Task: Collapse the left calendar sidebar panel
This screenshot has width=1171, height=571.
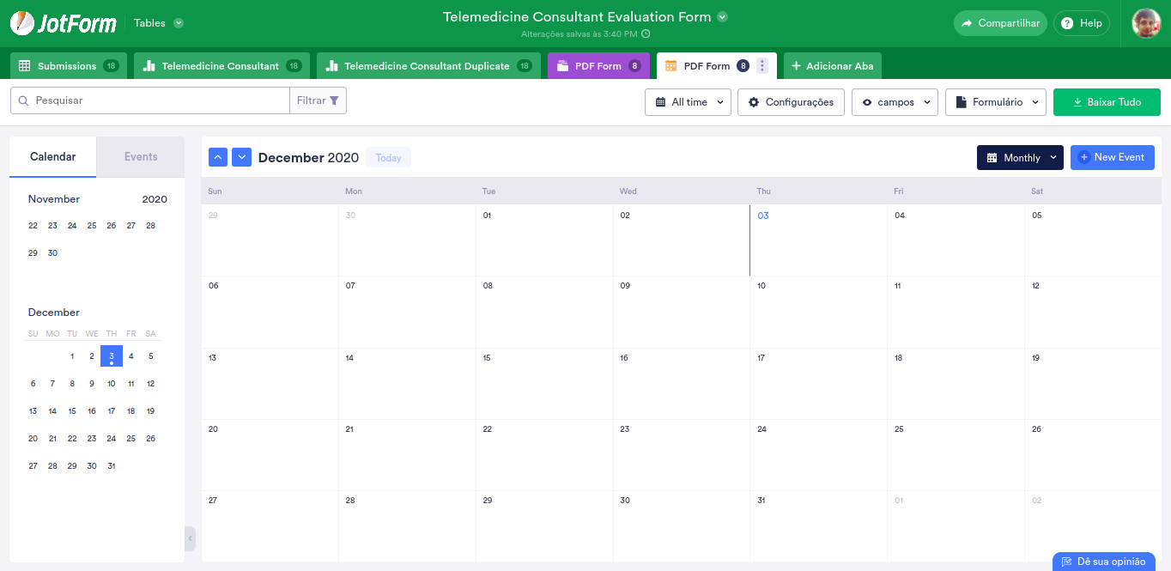Action: 190,538
